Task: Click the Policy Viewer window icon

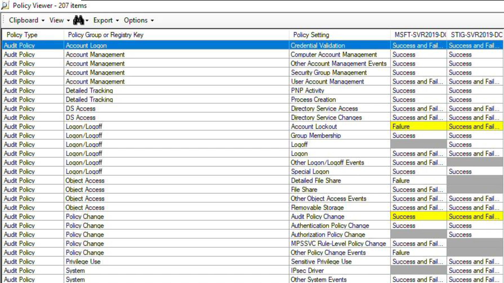Action: [x=5, y=6]
